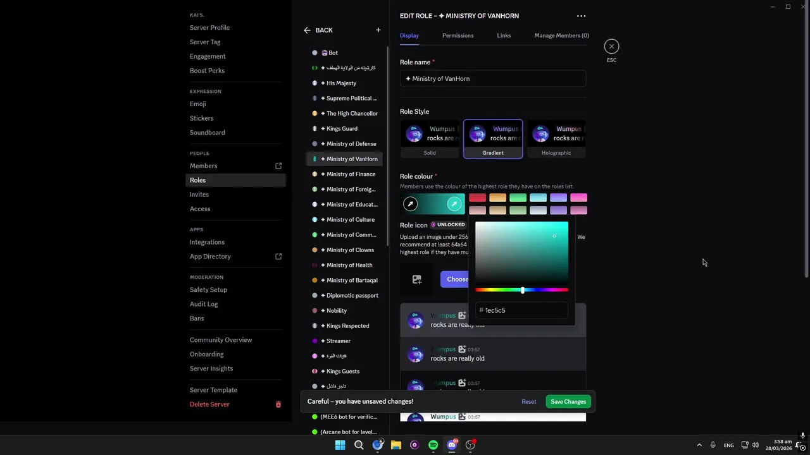This screenshot has height=455, width=810.
Task: Open the Server Template page
Action: pyautogui.click(x=213, y=390)
